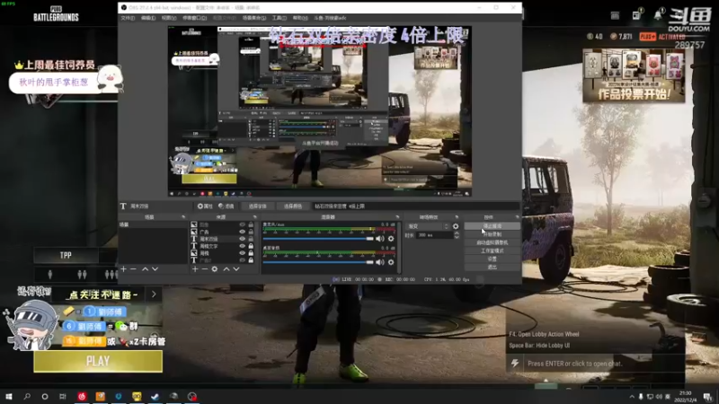This screenshot has width=719, height=404.
Task: Open source 属性 properties gear button
Action: 205,206
